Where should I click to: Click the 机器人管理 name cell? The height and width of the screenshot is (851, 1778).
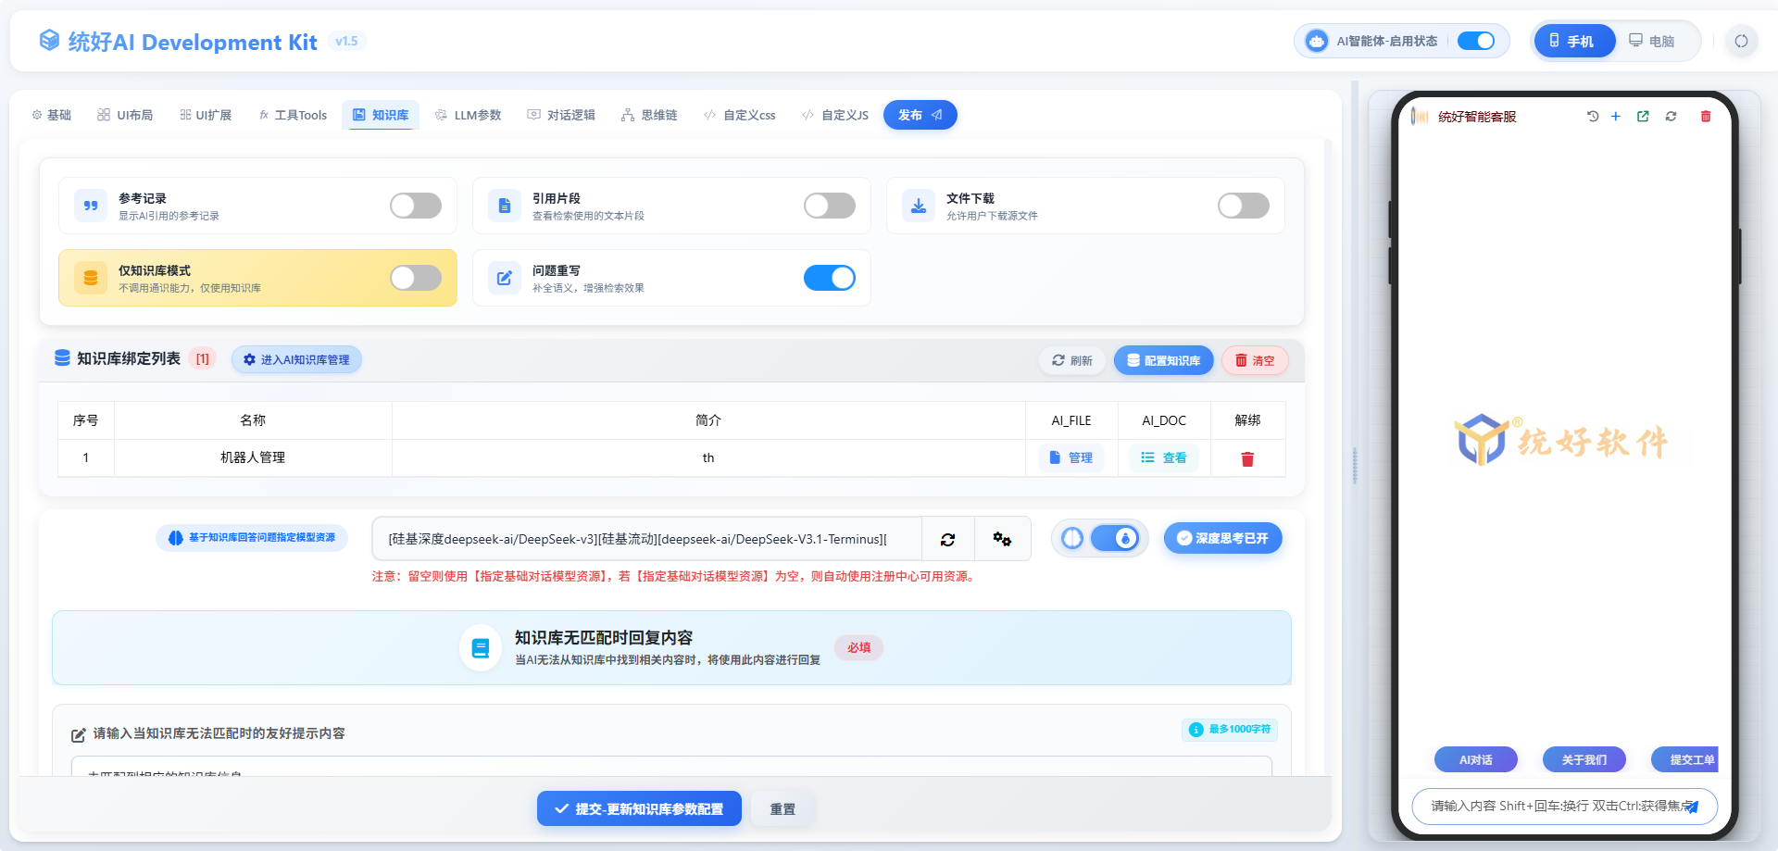point(253,457)
